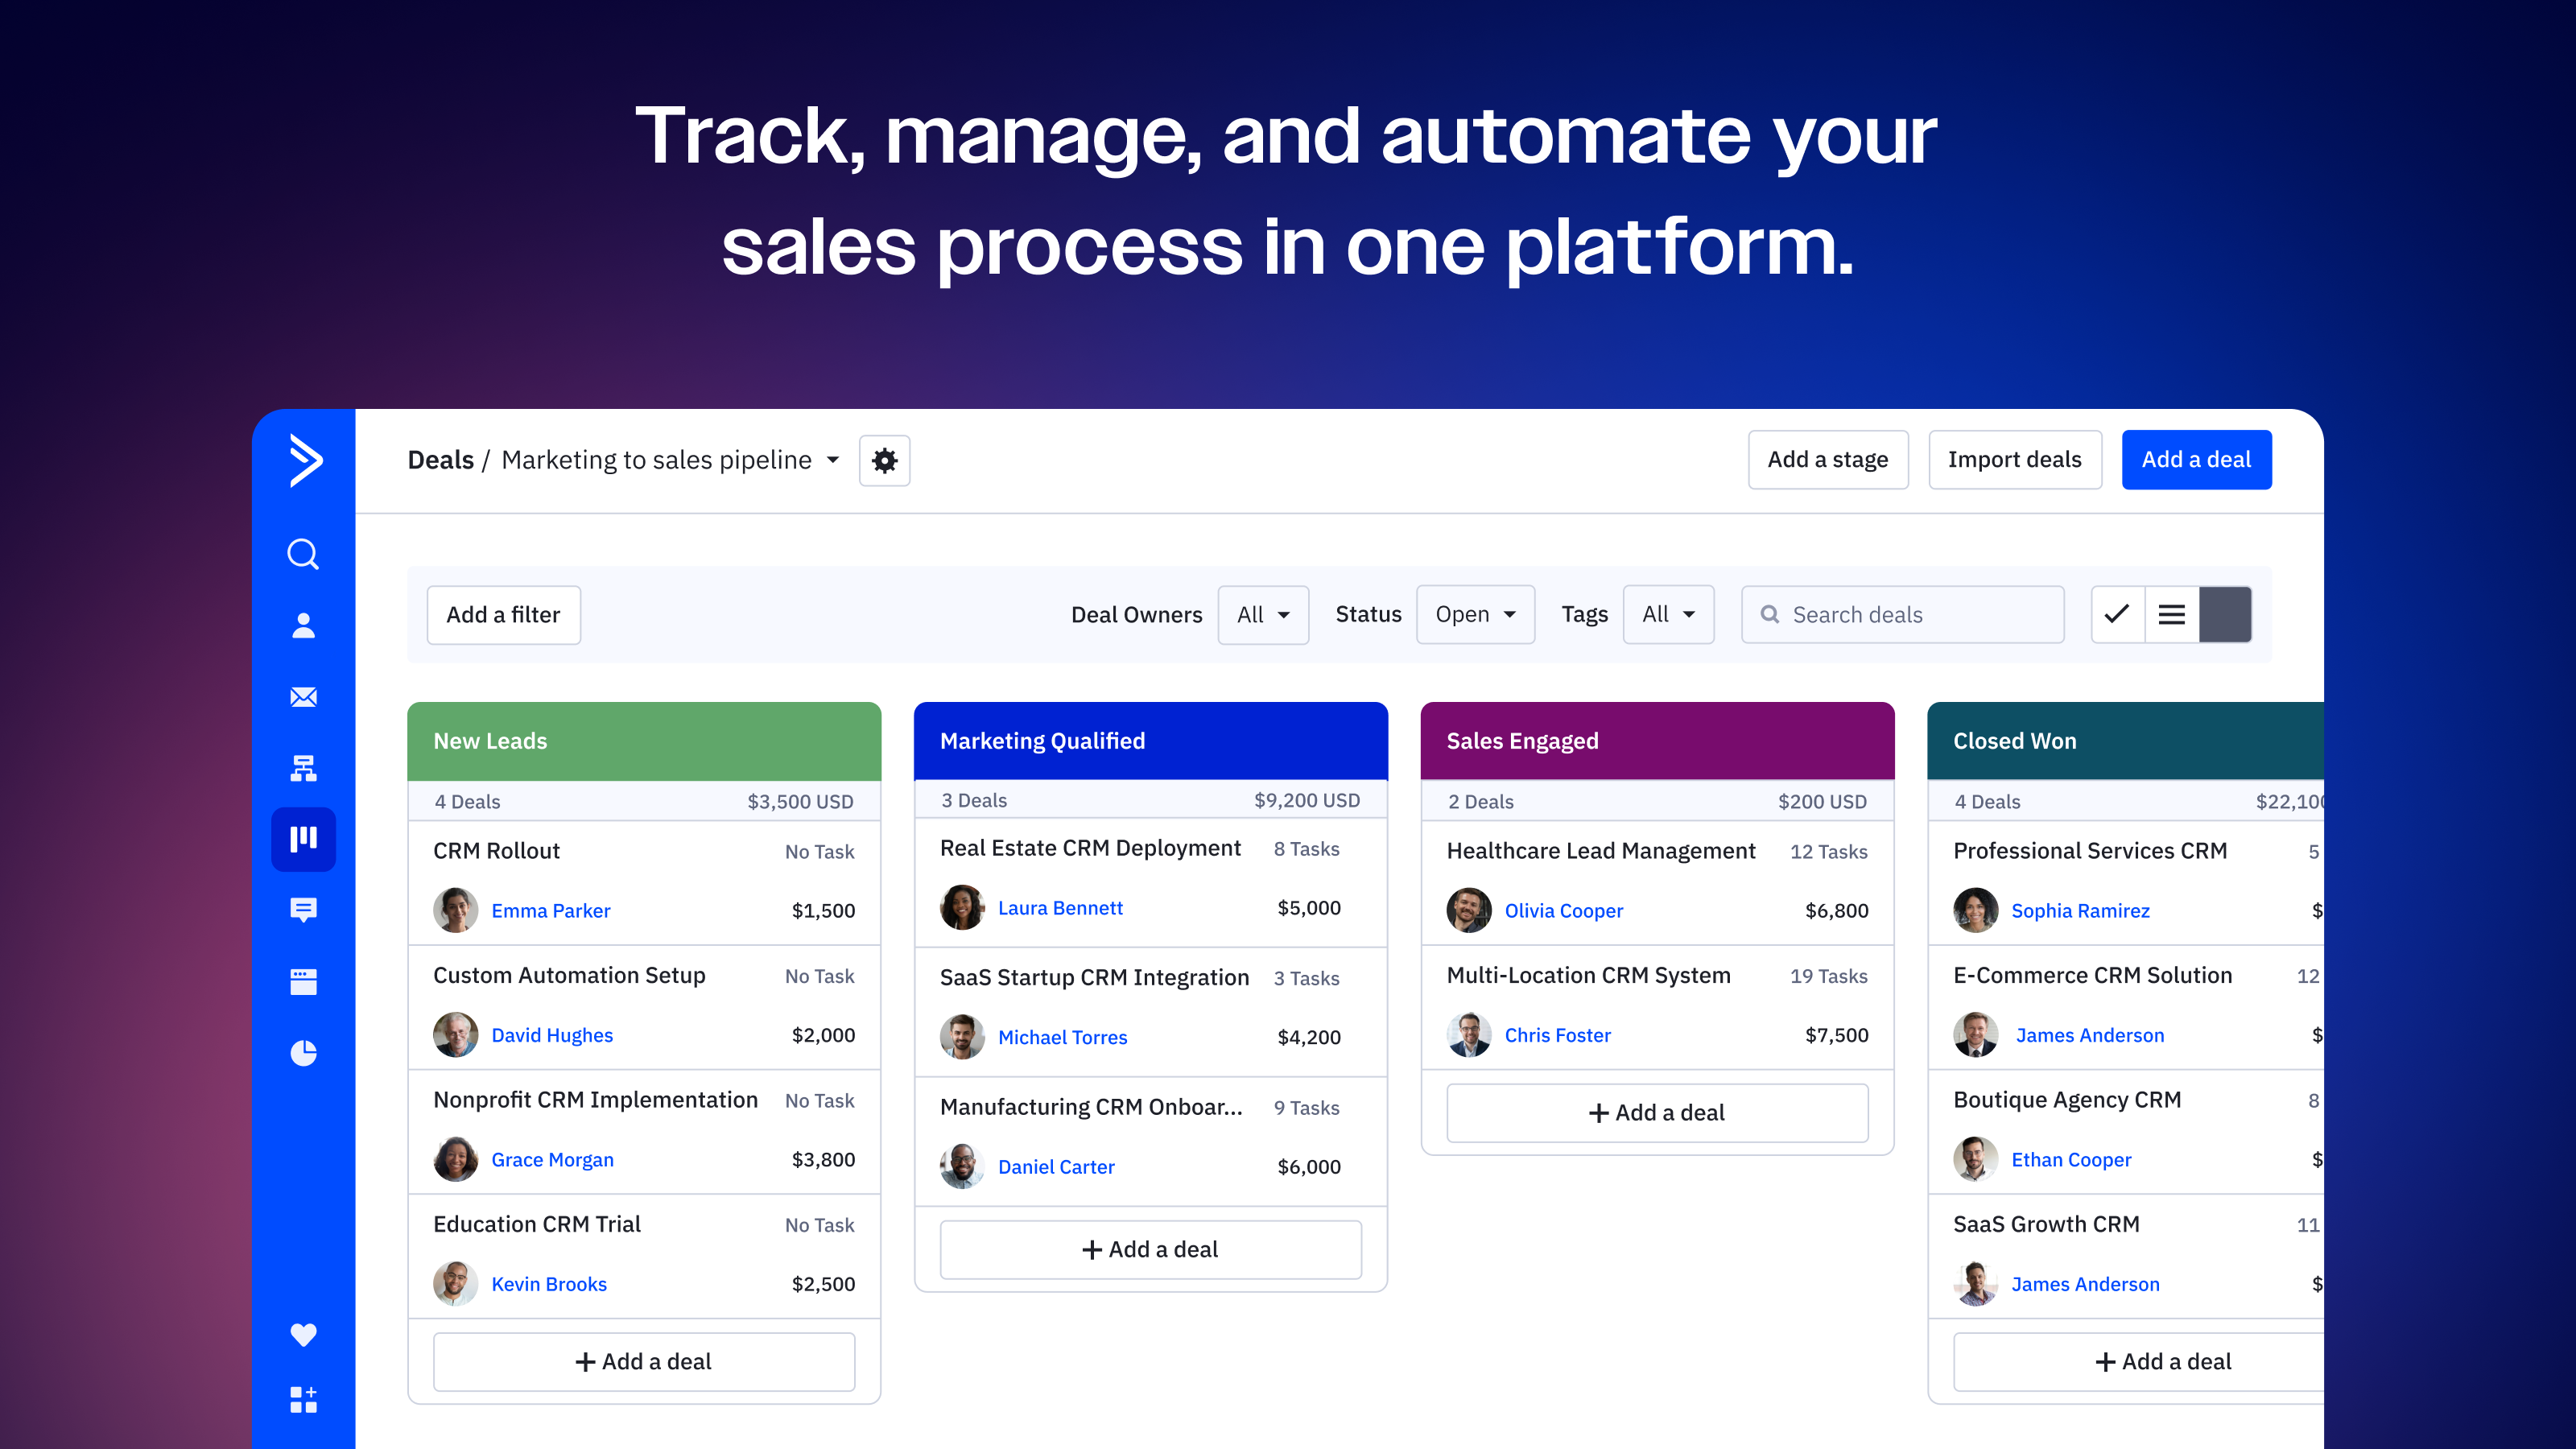This screenshot has height=1449, width=2576.
Task: Click the blue Add a deal button
Action: point(2196,460)
